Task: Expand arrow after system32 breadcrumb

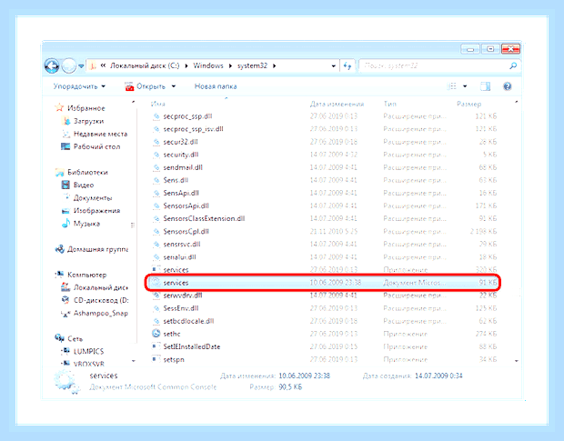Action: [275, 65]
